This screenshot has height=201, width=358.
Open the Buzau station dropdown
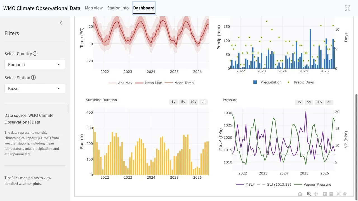click(x=35, y=88)
